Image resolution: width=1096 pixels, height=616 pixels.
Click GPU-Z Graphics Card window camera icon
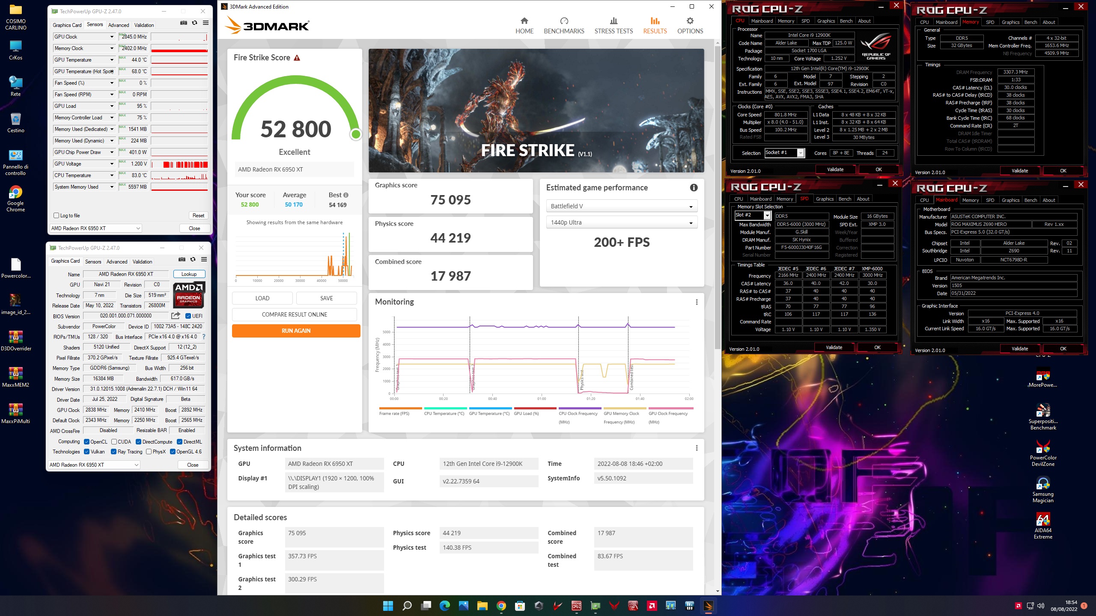click(182, 260)
